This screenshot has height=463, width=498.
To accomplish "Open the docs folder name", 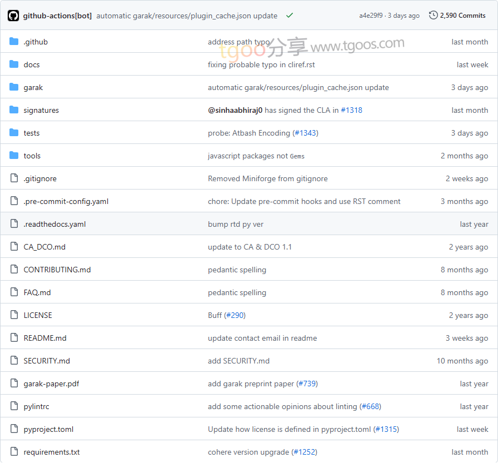I will click(x=32, y=65).
